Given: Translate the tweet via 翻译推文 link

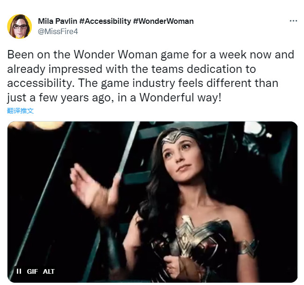Looking at the screenshot, I should [21, 111].
